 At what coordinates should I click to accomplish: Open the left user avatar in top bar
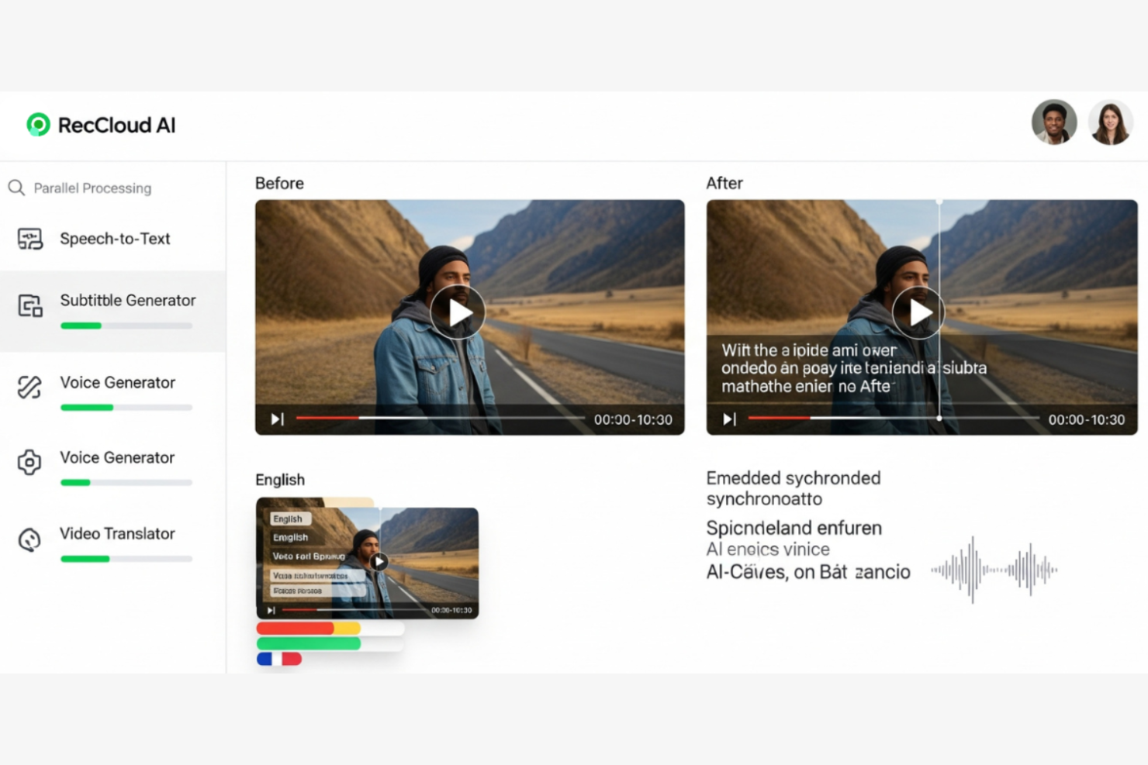(1054, 122)
